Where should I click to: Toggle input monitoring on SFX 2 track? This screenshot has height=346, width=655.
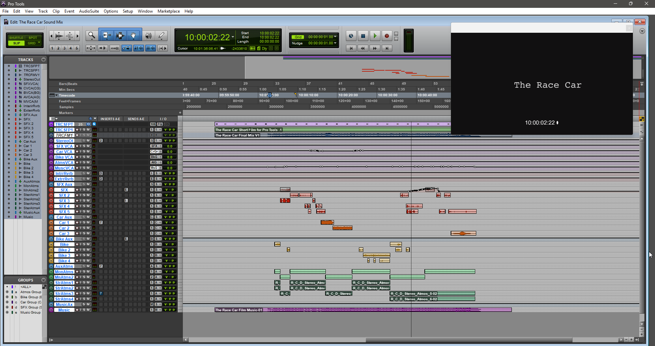[x=81, y=195]
